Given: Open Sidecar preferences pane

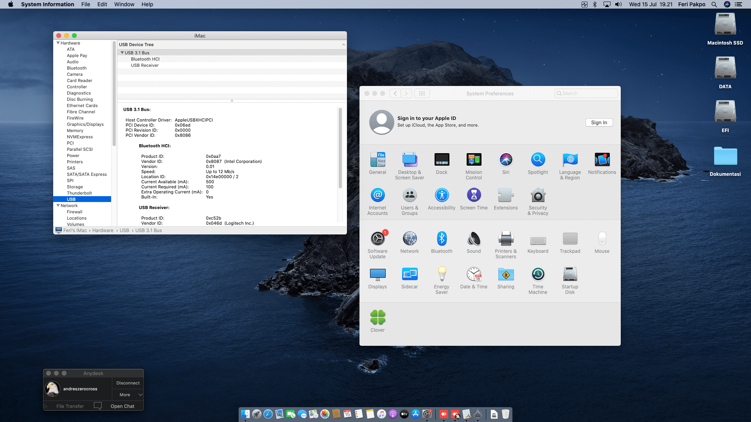Looking at the screenshot, I should [x=410, y=277].
